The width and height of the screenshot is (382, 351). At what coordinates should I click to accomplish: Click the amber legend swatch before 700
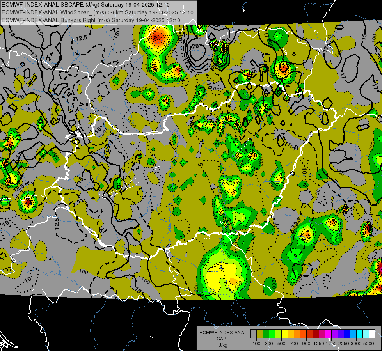(x=291, y=333)
